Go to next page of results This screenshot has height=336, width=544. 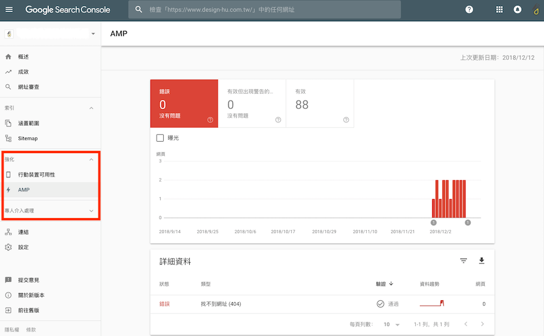tap(482, 324)
